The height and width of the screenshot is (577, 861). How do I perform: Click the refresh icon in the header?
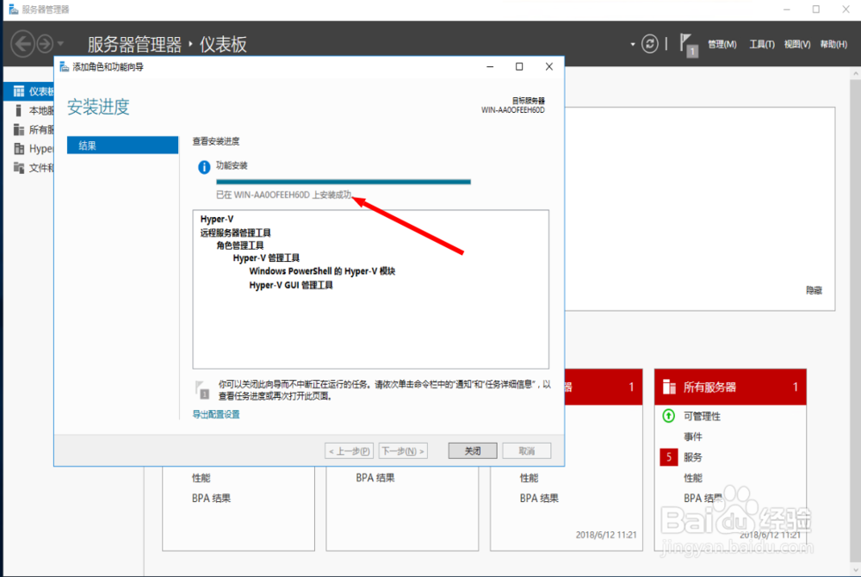pos(649,43)
